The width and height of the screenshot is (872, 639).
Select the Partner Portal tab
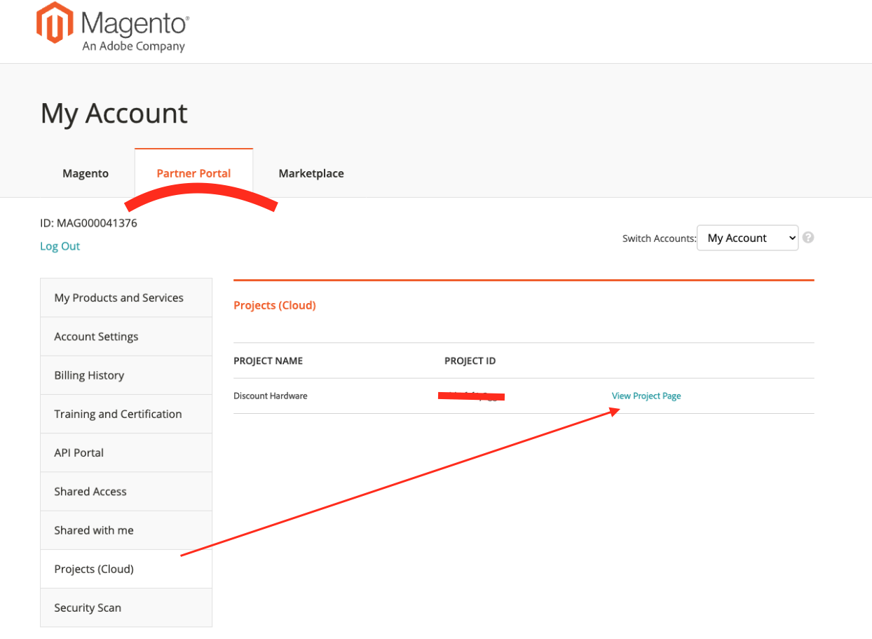pos(193,173)
